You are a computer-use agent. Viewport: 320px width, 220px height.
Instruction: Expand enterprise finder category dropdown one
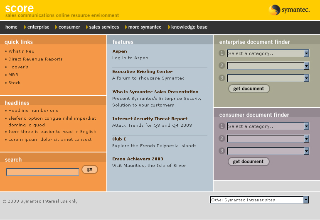pos(268,53)
